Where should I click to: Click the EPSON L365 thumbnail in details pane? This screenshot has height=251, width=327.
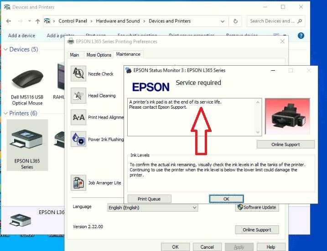point(20,220)
